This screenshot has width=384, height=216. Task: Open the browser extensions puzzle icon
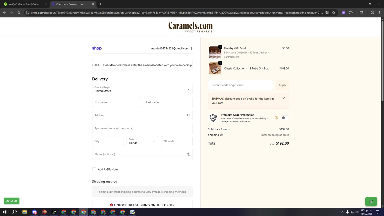click(x=351, y=13)
